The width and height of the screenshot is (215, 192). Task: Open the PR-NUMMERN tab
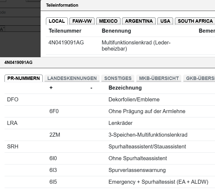click(24, 78)
